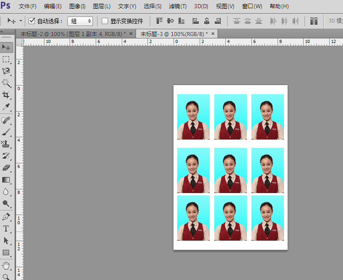The width and height of the screenshot is (343, 280).
Task: Toggle the 自动选择 checkbox
Action: point(32,21)
